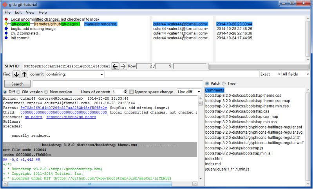Enable the Ignore space change checkbox

tap(131, 92)
